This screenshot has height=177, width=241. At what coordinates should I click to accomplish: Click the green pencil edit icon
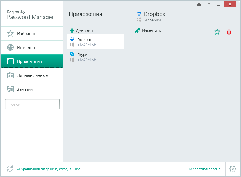click(x=138, y=31)
